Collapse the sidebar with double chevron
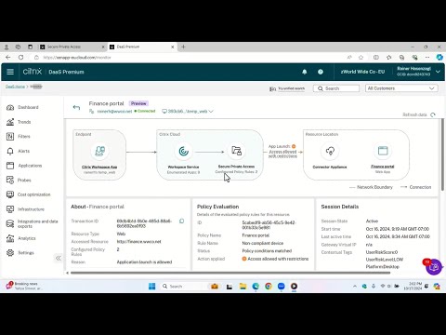This screenshot has height=335, width=446. [x=59, y=258]
